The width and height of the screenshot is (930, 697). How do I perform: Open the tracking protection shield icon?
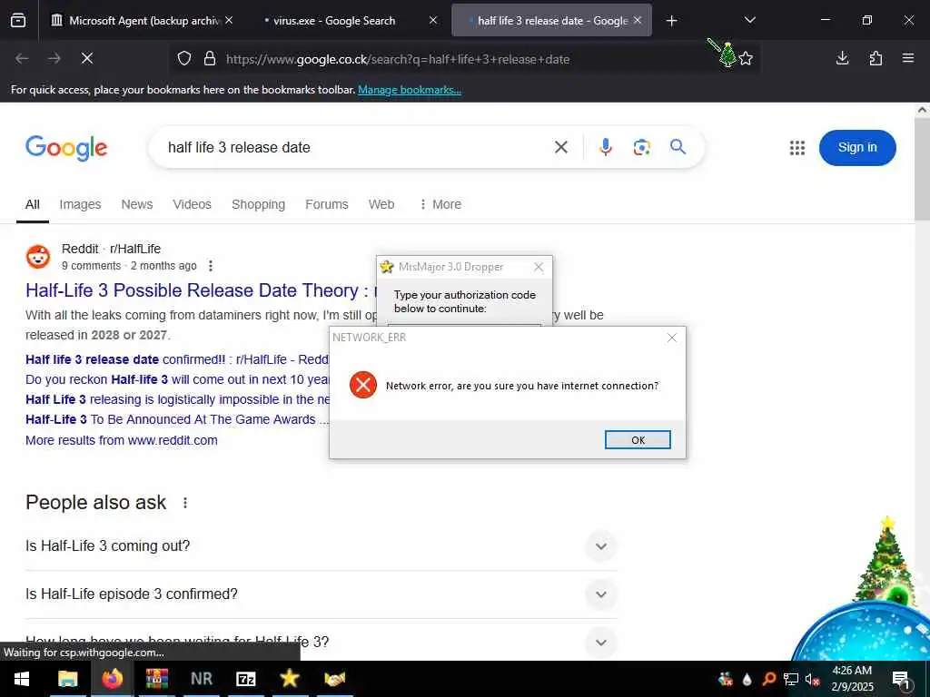[184, 59]
